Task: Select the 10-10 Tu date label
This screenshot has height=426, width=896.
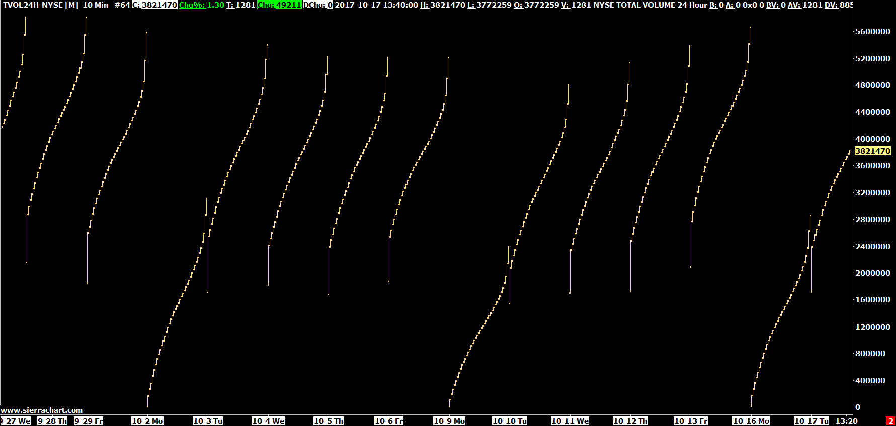Action: (510, 421)
